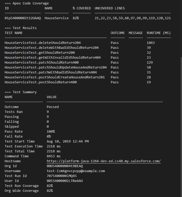Click the OUTCOME column header
The image size is (182, 197).
coord(118,33)
